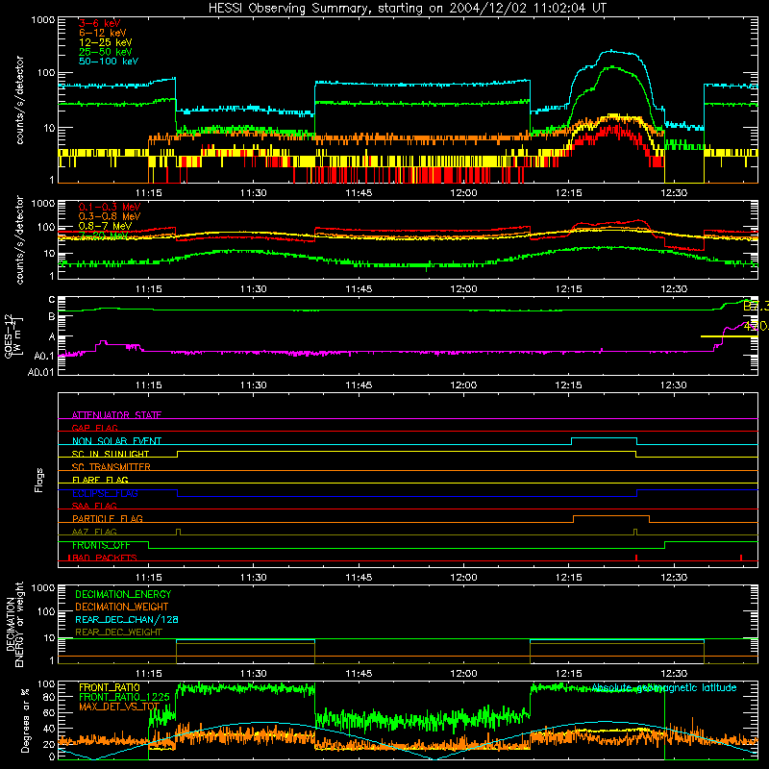The height and width of the screenshot is (769, 769).
Task: Click the Flags vertical axis title
Action: point(39,480)
